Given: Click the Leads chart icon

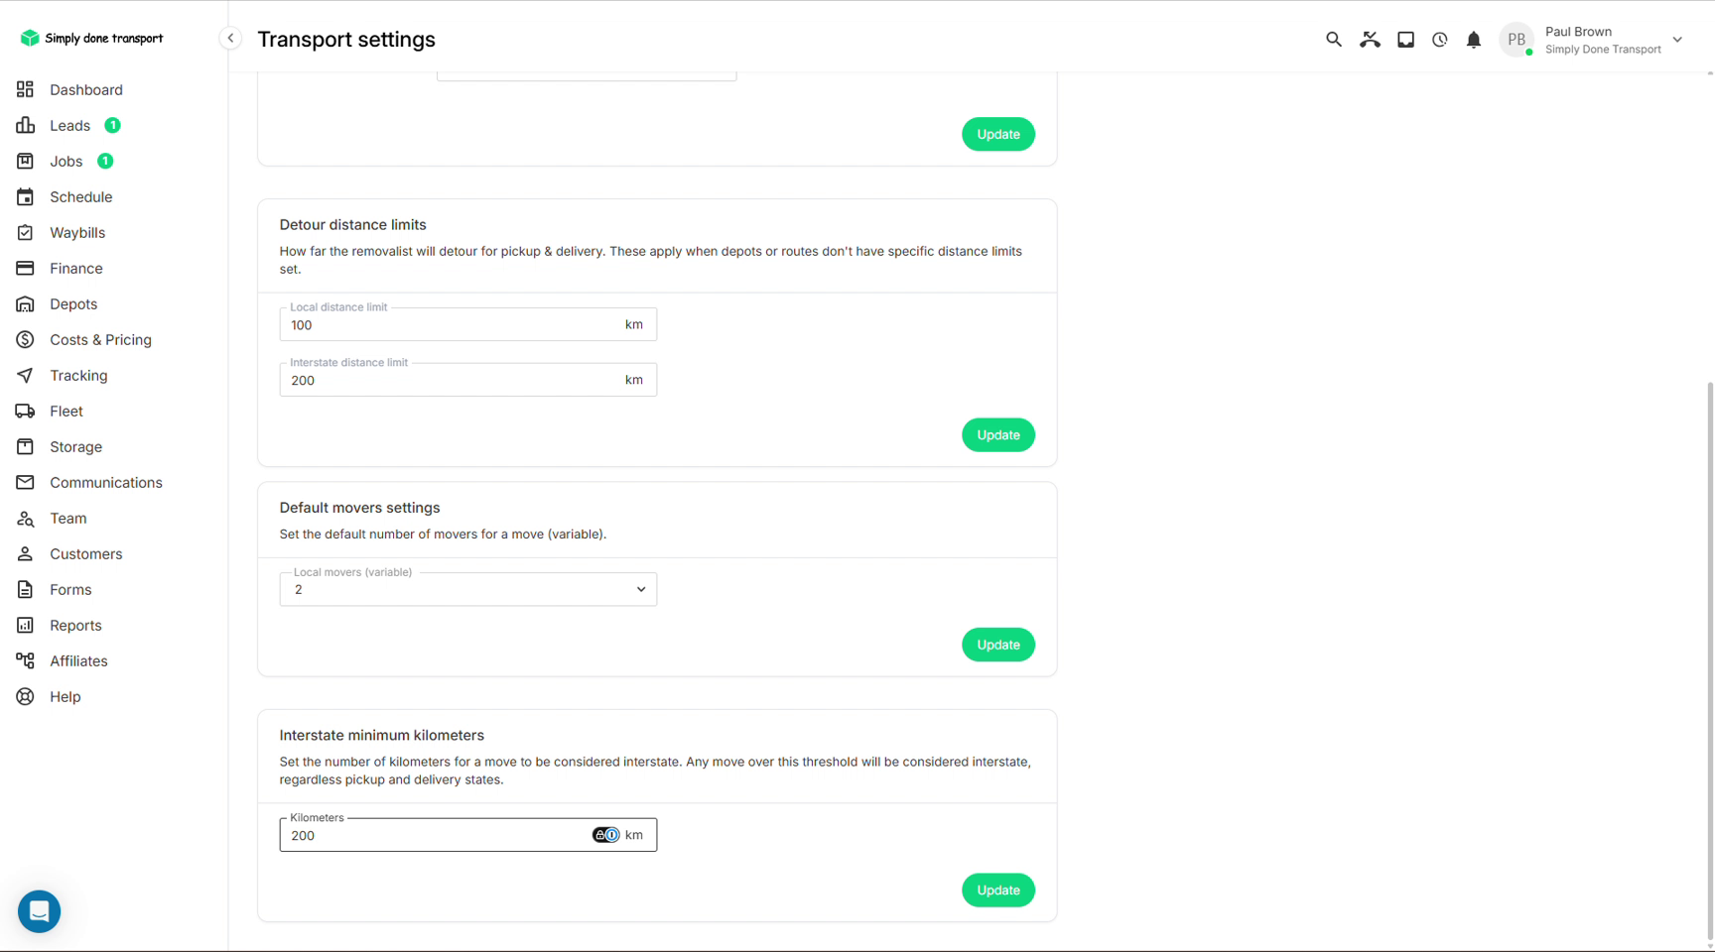Looking at the screenshot, I should click(x=25, y=125).
